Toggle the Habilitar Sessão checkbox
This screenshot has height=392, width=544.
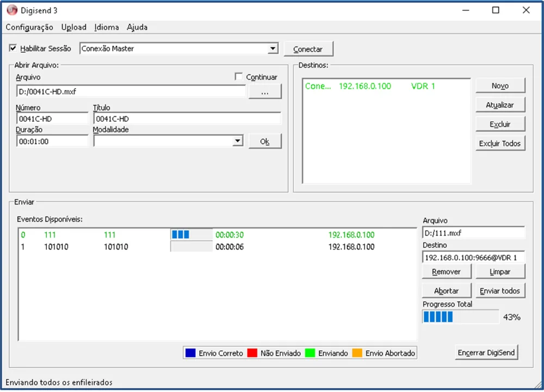point(13,48)
